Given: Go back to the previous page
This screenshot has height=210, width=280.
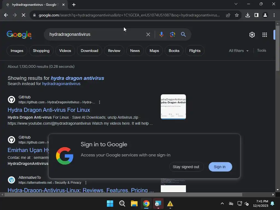Looking at the screenshot, I should 6,15.
